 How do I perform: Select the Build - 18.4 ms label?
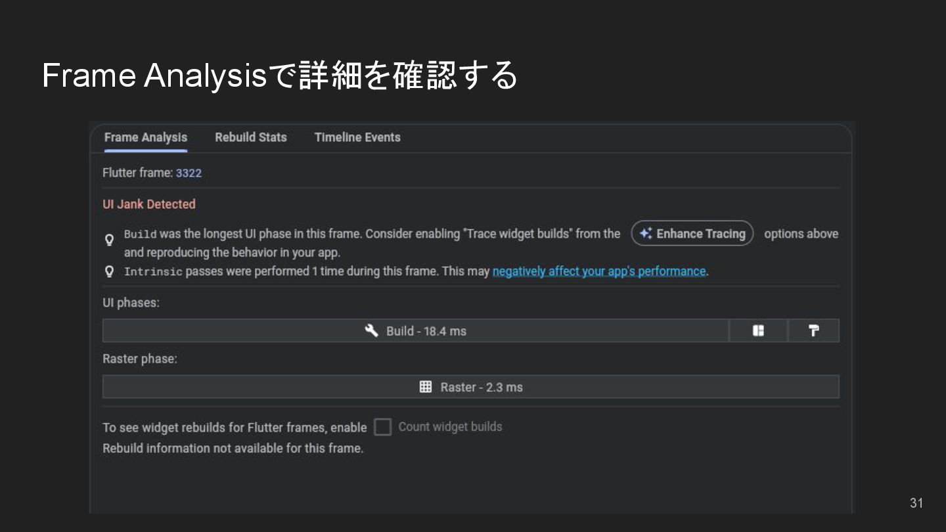pos(426,331)
